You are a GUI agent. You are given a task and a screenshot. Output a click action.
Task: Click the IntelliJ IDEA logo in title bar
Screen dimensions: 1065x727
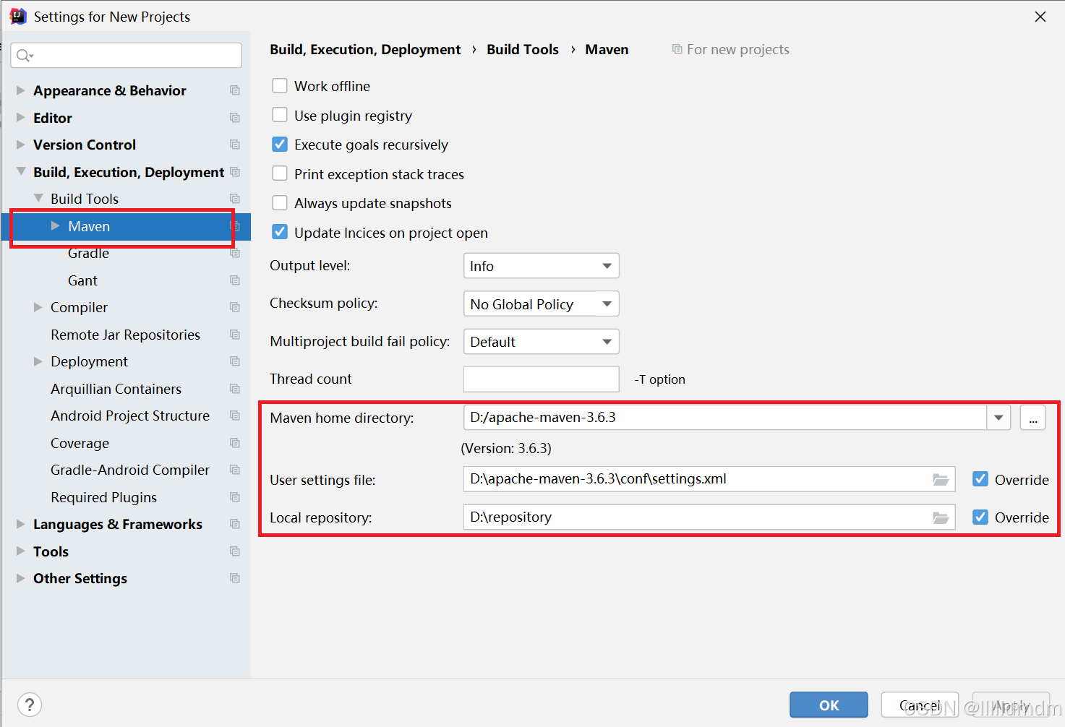(18, 16)
